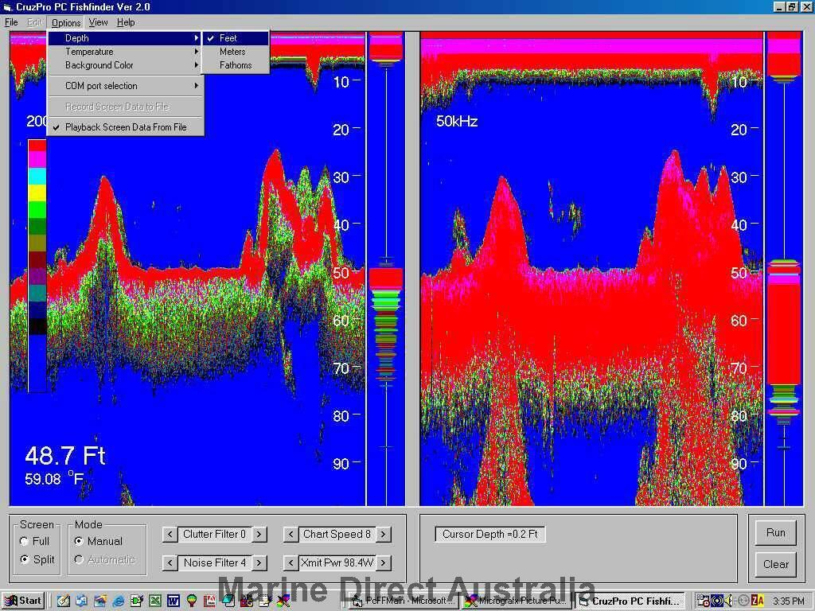The image size is (815, 611).
Task: Expand the Temperature submenu
Action: click(125, 52)
